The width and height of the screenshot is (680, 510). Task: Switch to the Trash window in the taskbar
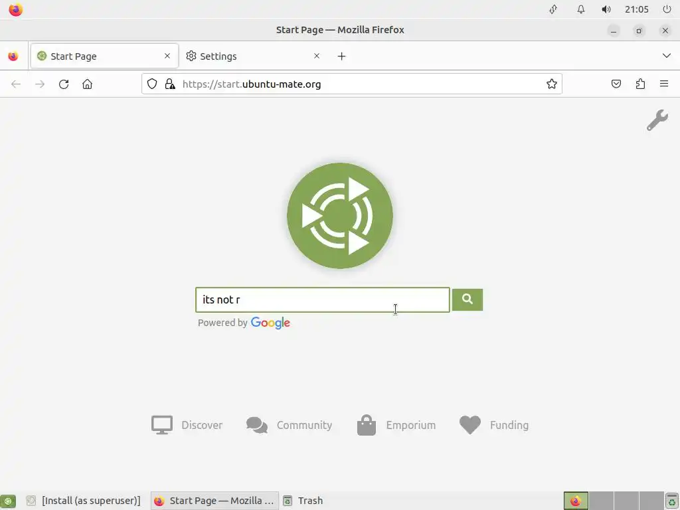303,501
